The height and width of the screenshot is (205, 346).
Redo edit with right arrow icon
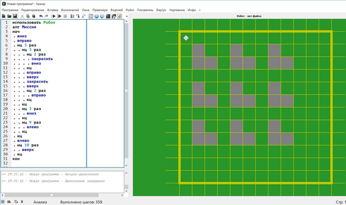(46, 16)
